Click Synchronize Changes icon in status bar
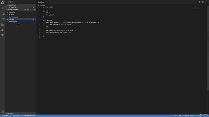This screenshot has width=209, height=117. [x=10, y=116]
